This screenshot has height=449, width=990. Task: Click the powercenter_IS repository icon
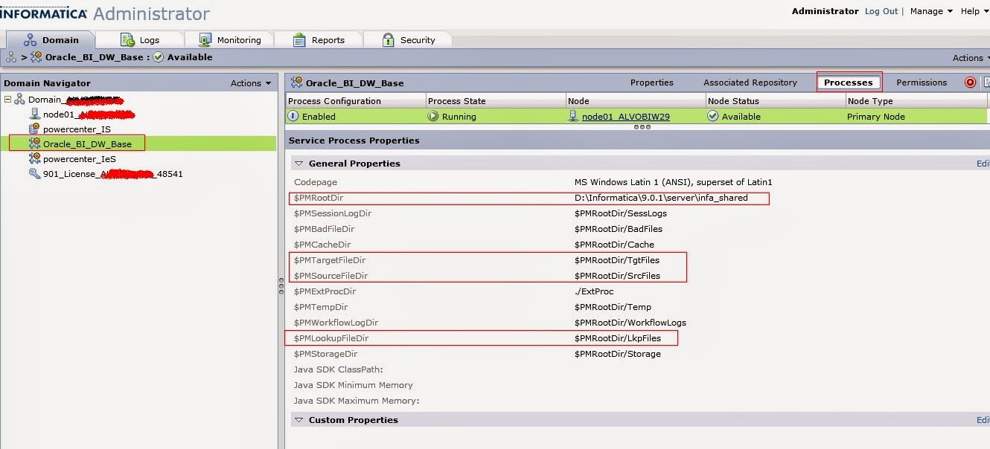tap(34, 129)
